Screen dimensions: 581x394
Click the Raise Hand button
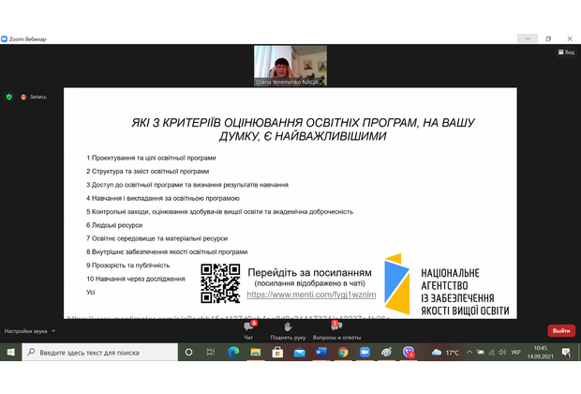tap(290, 328)
